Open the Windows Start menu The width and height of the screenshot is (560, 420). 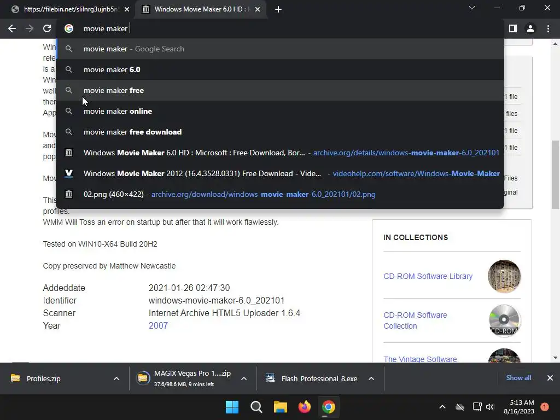[x=232, y=407]
